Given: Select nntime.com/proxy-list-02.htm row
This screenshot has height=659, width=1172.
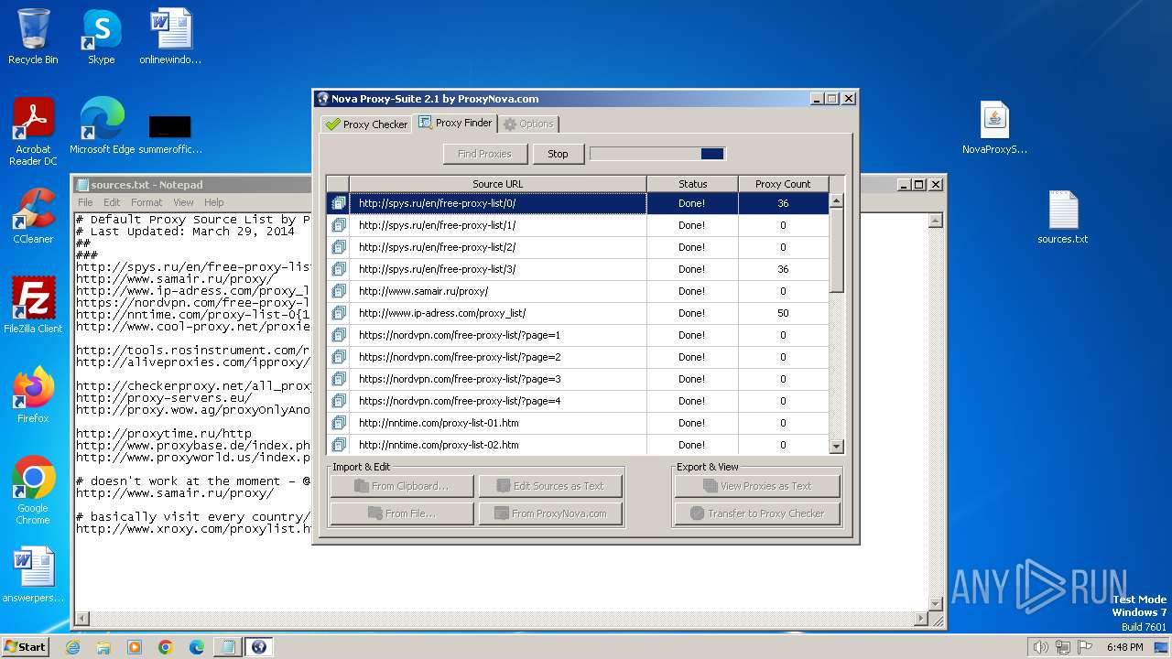Looking at the screenshot, I should point(578,445).
